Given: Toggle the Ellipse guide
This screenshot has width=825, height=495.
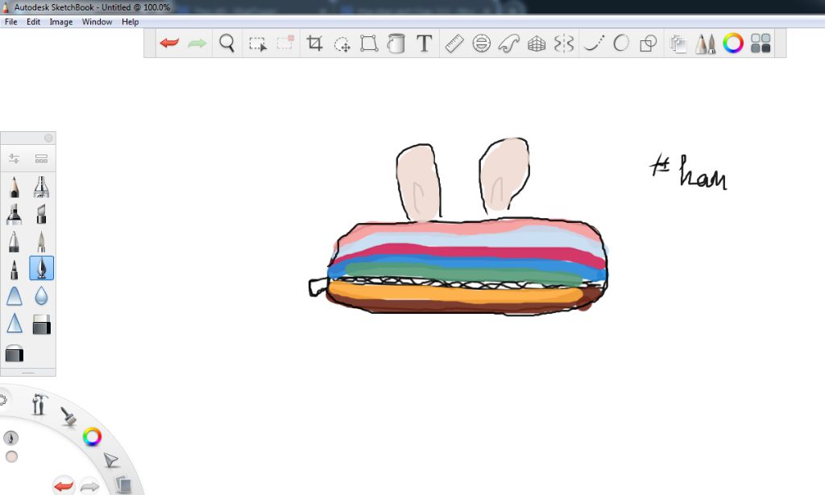Looking at the screenshot, I should [x=482, y=43].
